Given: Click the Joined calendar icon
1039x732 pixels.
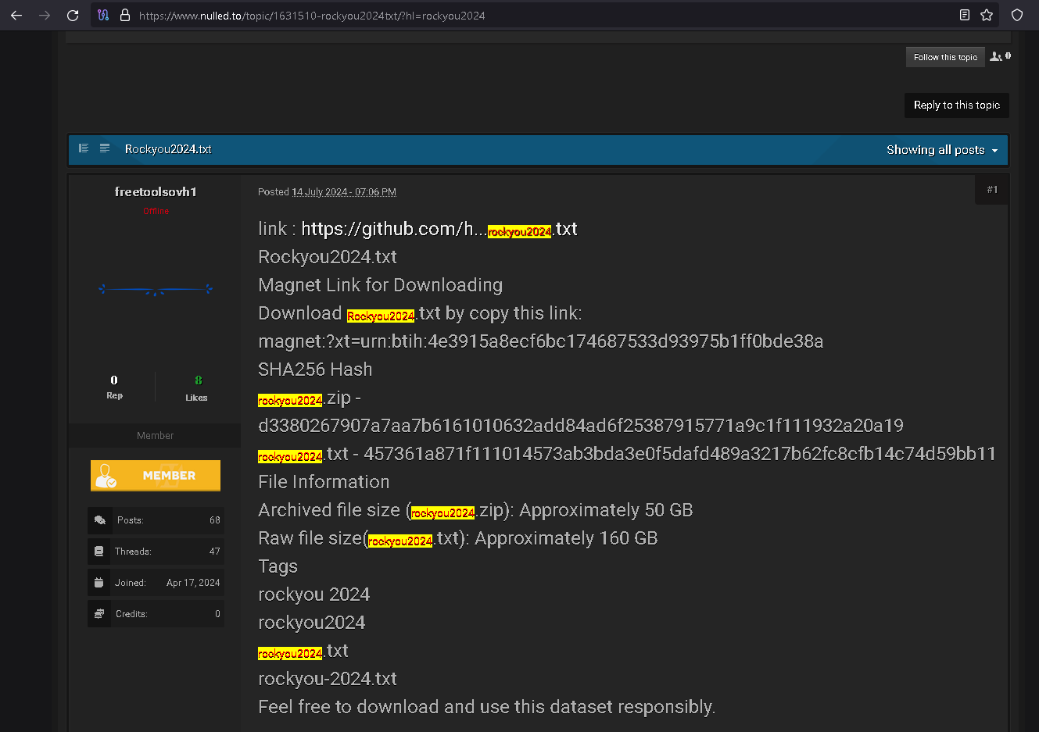Looking at the screenshot, I should tap(99, 582).
